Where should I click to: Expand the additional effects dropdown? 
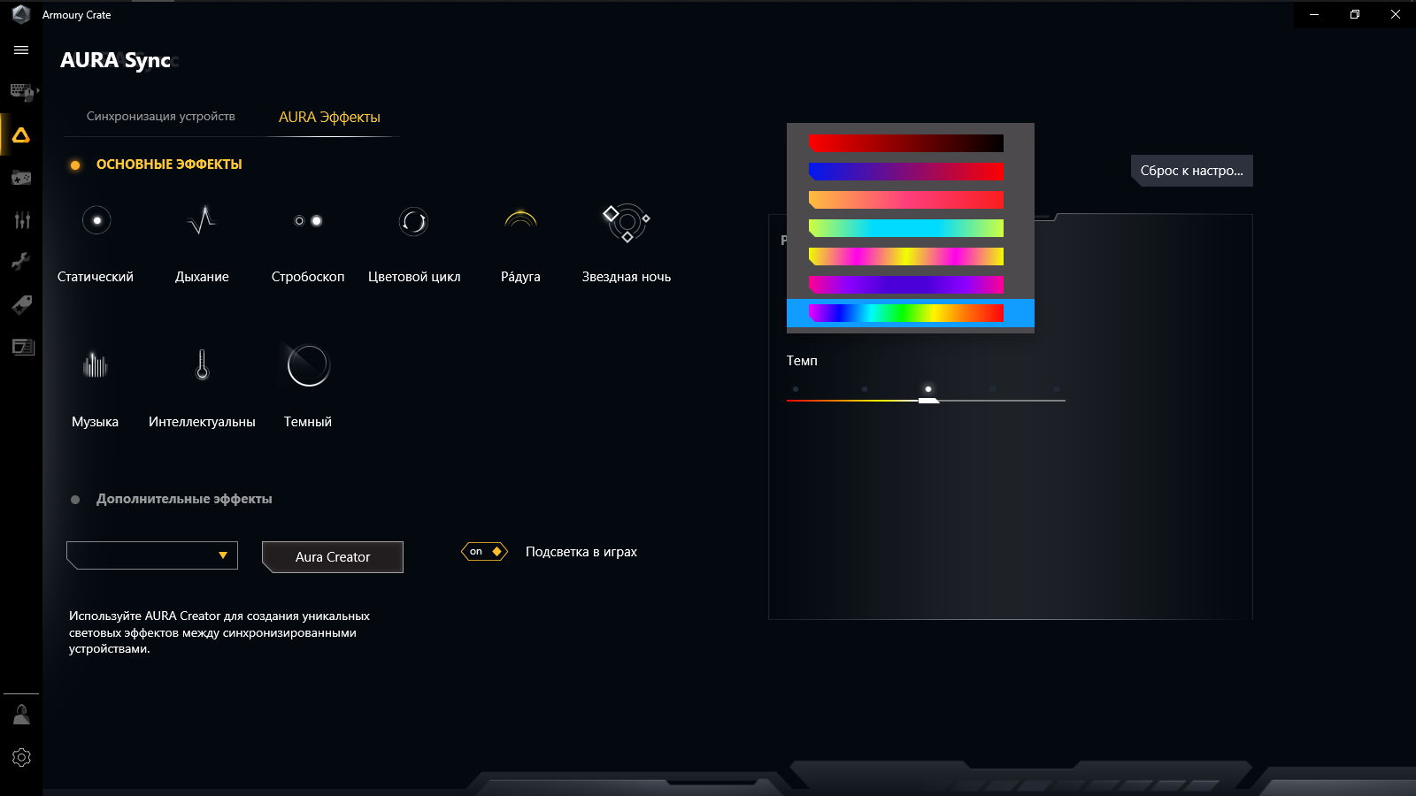point(152,555)
